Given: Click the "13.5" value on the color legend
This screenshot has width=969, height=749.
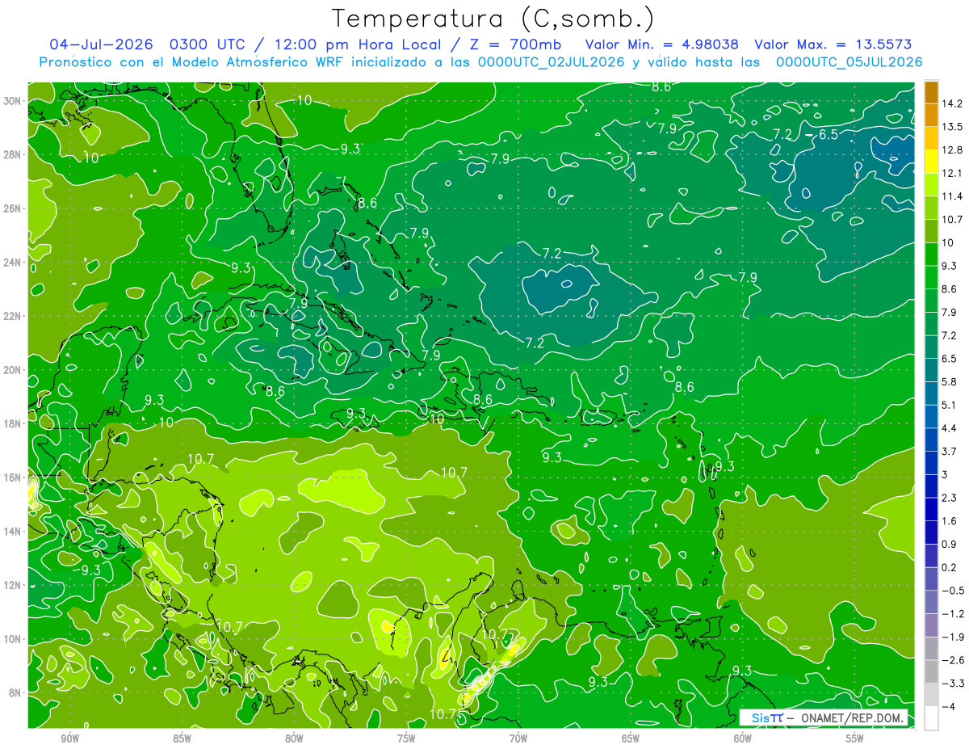Looking at the screenshot, I should click(x=953, y=127).
